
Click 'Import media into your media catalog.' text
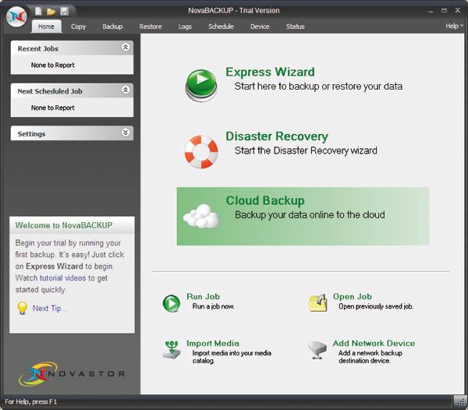232,357
